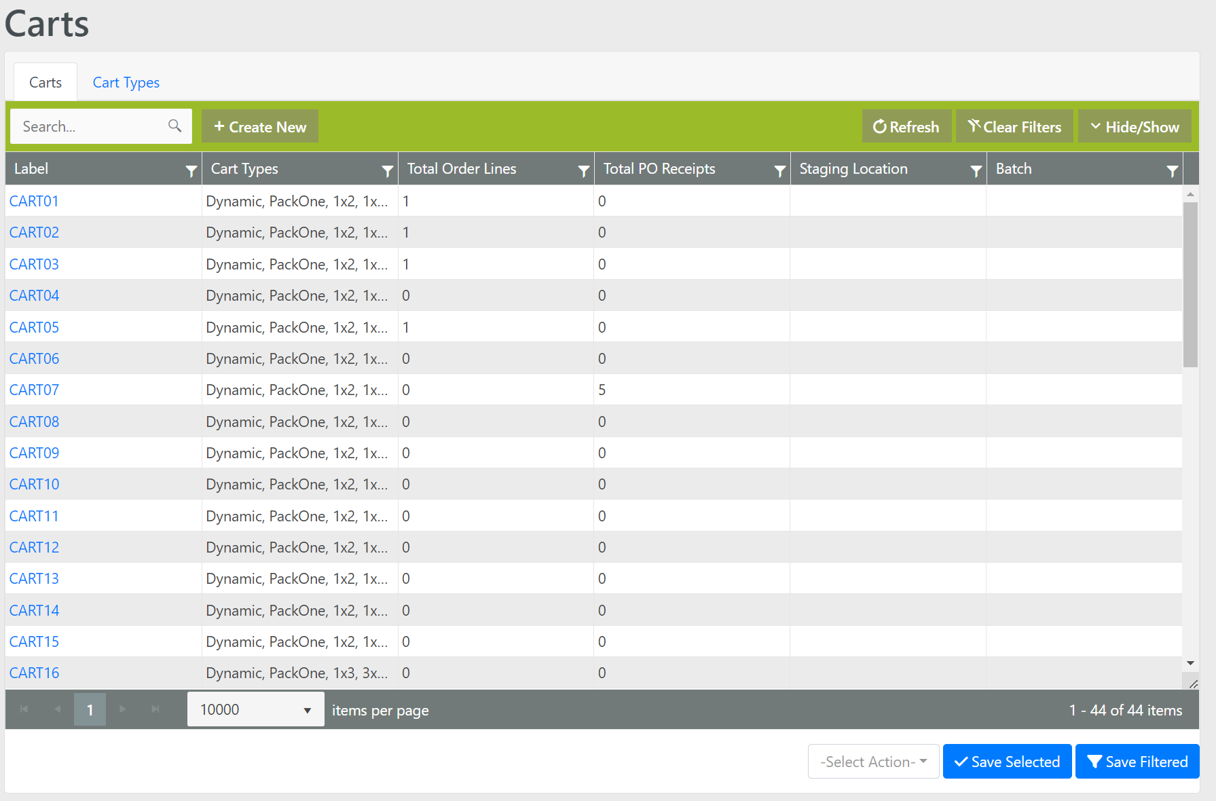Image resolution: width=1216 pixels, height=801 pixels.
Task: Open the Total Order Lines filter
Action: (583, 171)
